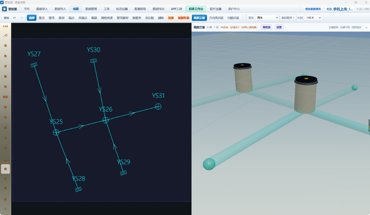The image size is (370, 215).
Task: Toggle the highlighted 捕 snap button
Action: tap(5, 169)
